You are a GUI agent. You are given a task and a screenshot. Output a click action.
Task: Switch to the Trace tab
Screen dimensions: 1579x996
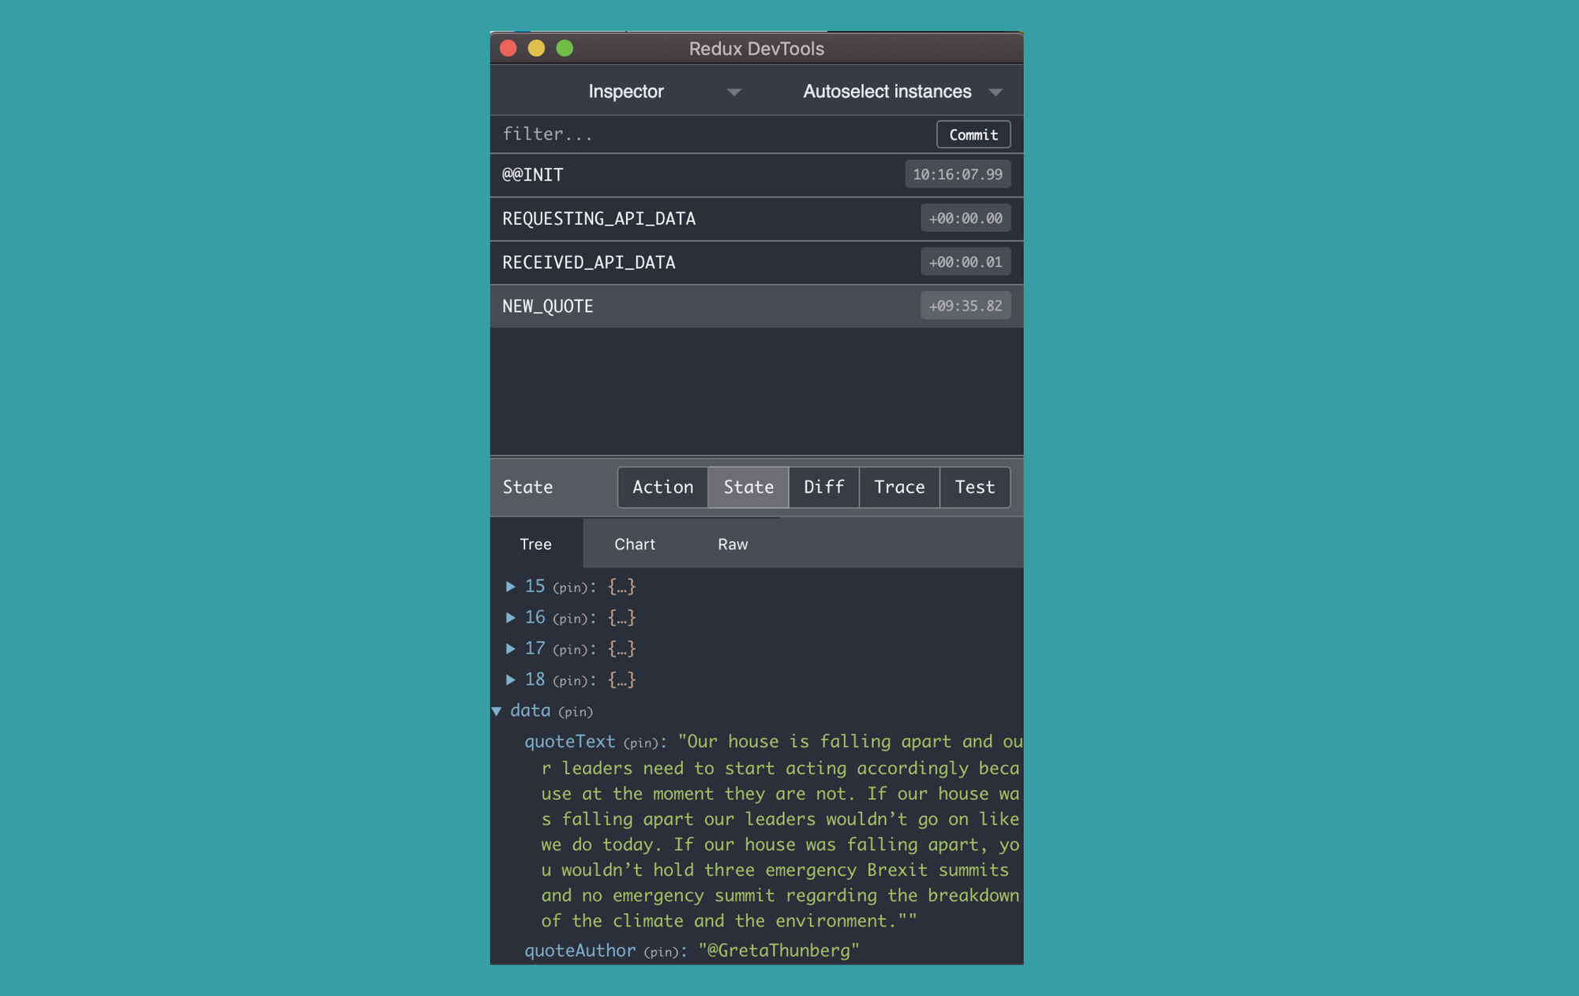coord(899,487)
